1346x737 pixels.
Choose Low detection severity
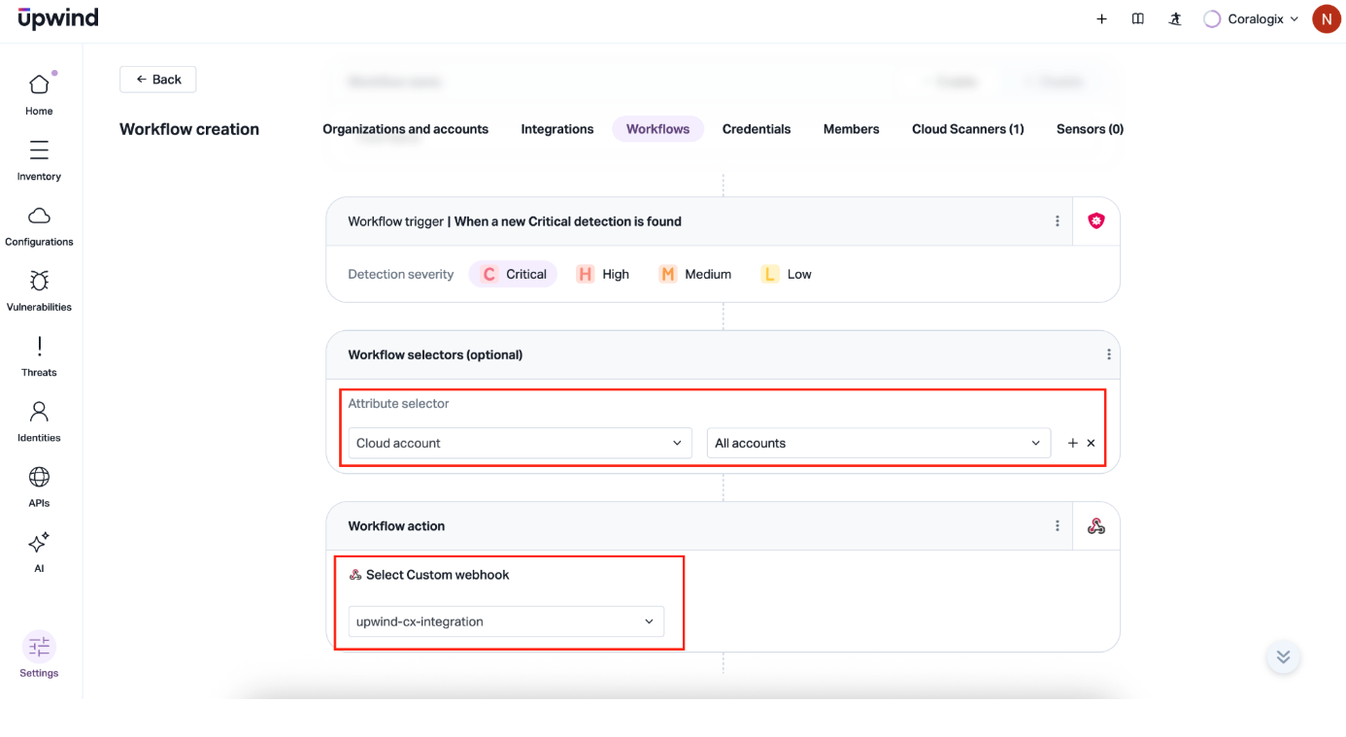tap(787, 274)
